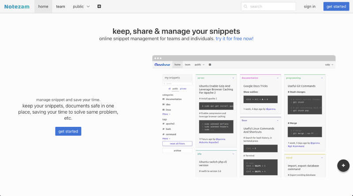Expand the public dropdown menu

pos(81,7)
